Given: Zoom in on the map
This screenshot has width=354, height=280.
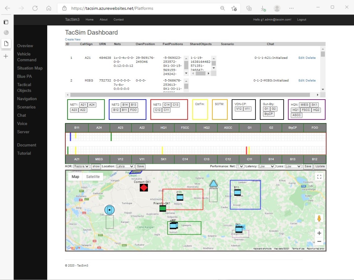Looking at the screenshot, I should coord(319,233).
